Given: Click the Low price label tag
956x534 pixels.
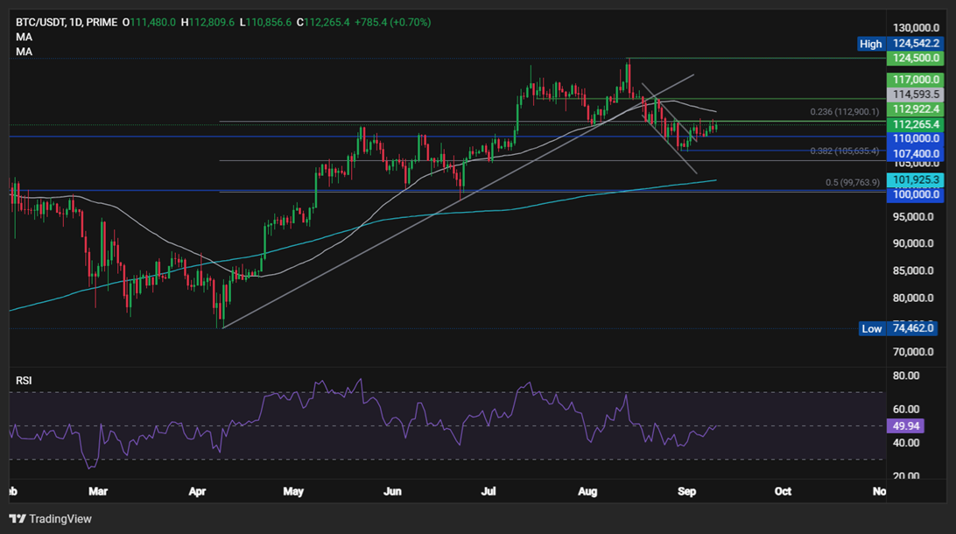Looking at the screenshot, I should click(x=871, y=328).
